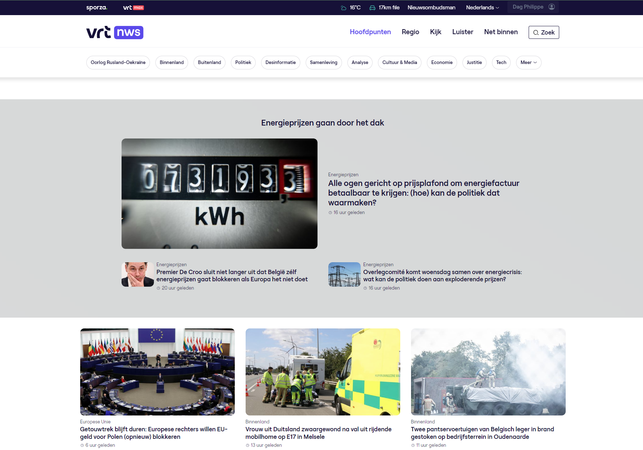Click the kWh energy meter photo
Screen dimensions: 643x450
click(219, 194)
